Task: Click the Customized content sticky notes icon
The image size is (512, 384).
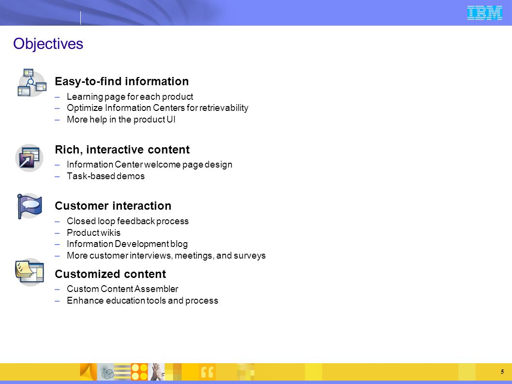Action: (30, 272)
